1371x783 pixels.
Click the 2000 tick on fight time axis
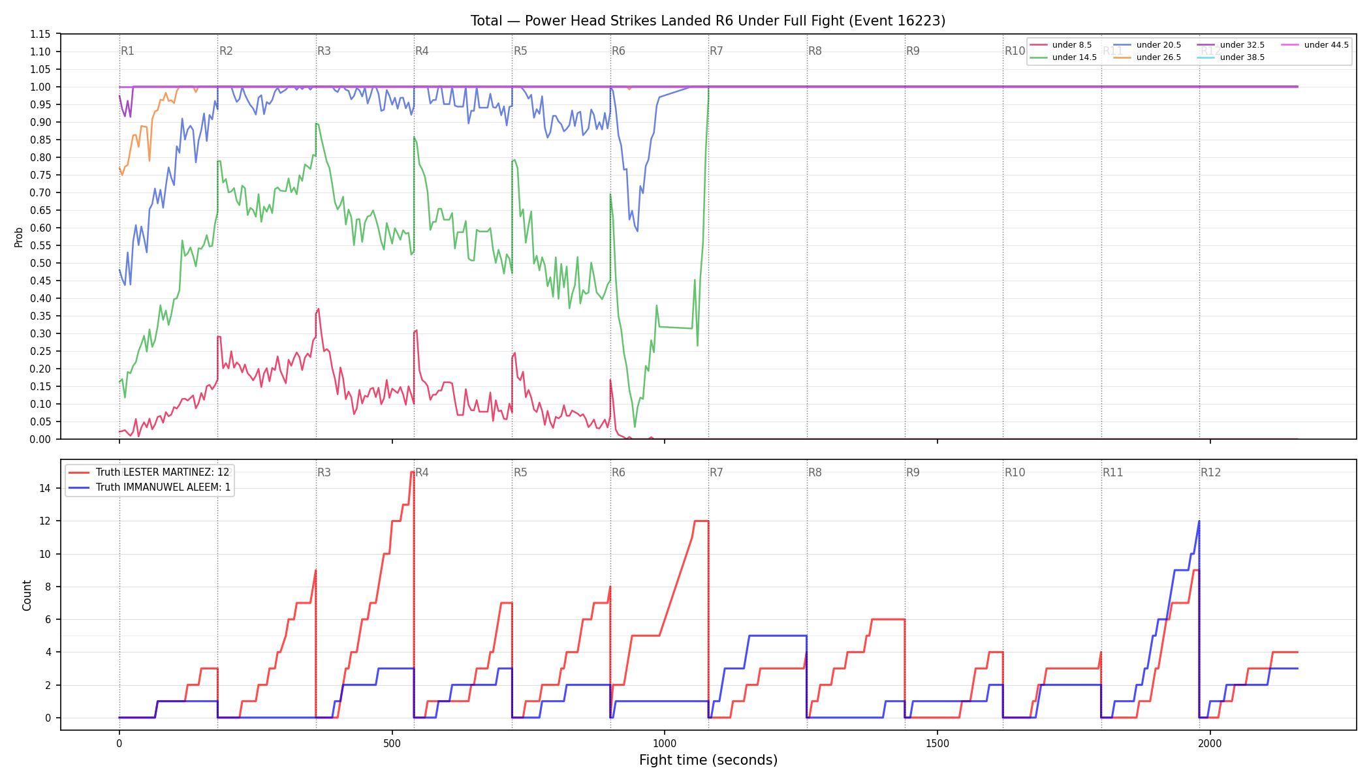(1210, 743)
